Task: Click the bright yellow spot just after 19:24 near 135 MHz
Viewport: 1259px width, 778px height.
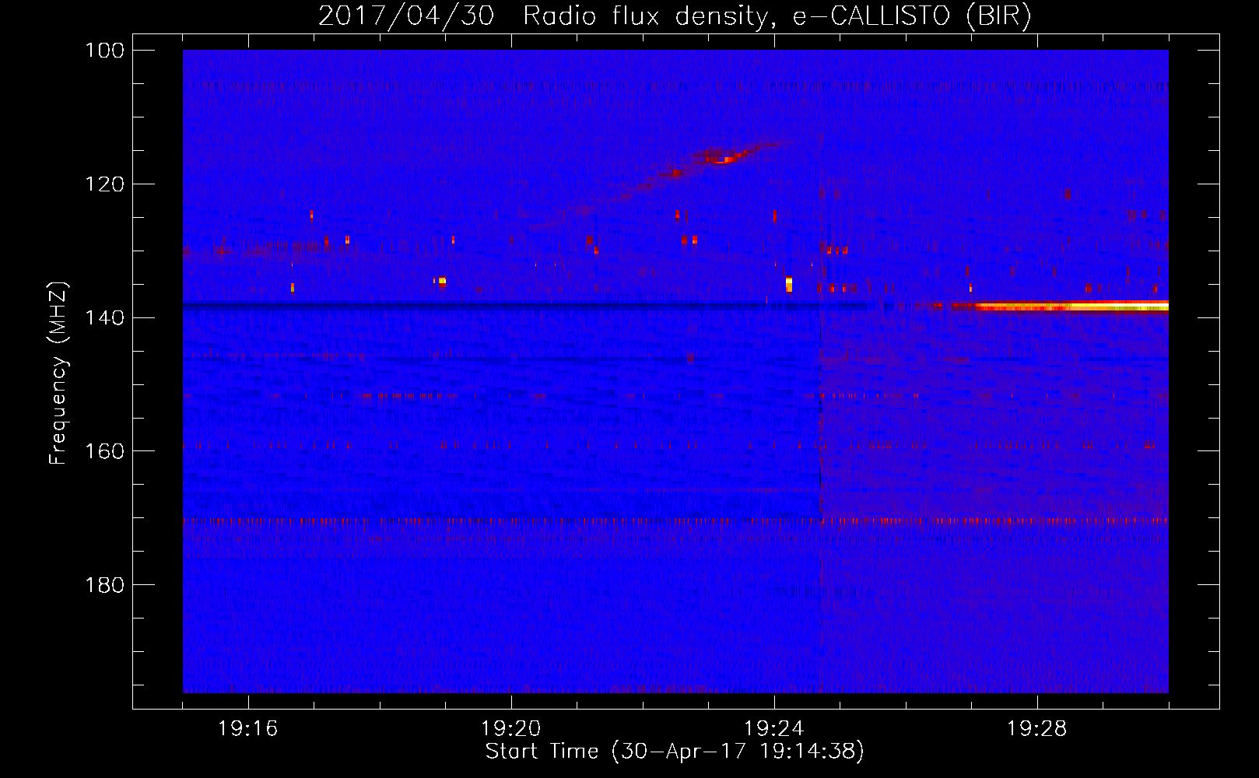Action: (789, 284)
